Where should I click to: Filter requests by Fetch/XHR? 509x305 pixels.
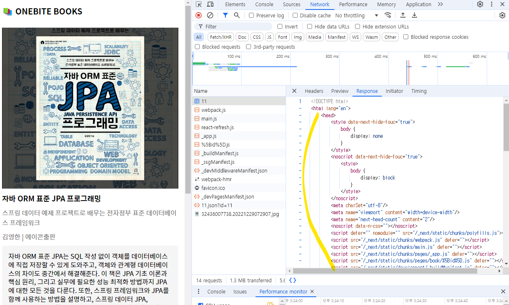221,37
